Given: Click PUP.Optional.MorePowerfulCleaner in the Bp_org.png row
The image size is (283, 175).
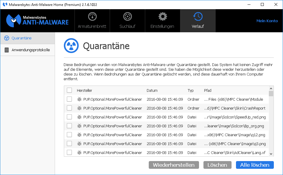Looking at the screenshot, I should click(x=113, y=126).
